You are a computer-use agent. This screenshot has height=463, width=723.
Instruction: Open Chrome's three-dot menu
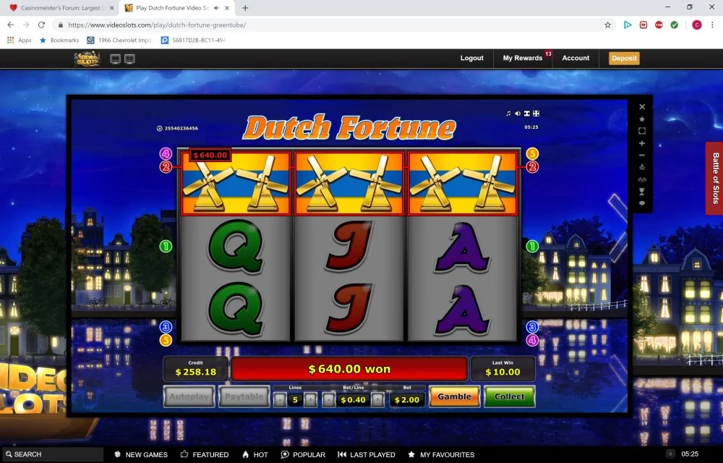point(712,25)
